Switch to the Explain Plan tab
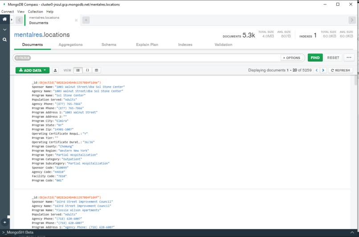The width and height of the screenshot is (359, 237). [x=147, y=45]
